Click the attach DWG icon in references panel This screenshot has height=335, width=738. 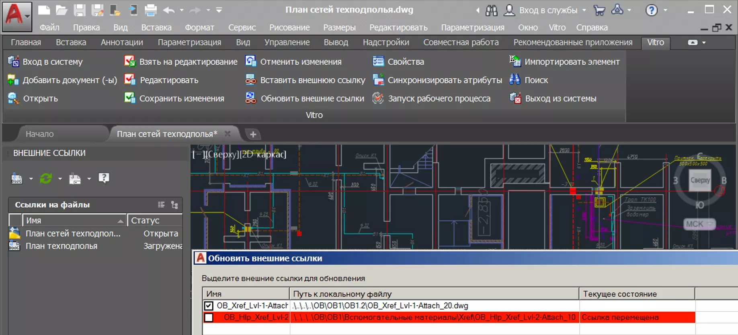point(16,178)
